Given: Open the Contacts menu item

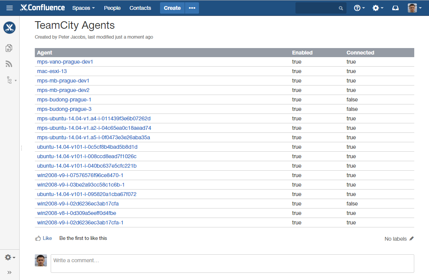Looking at the screenshot, I should point(140,8).
